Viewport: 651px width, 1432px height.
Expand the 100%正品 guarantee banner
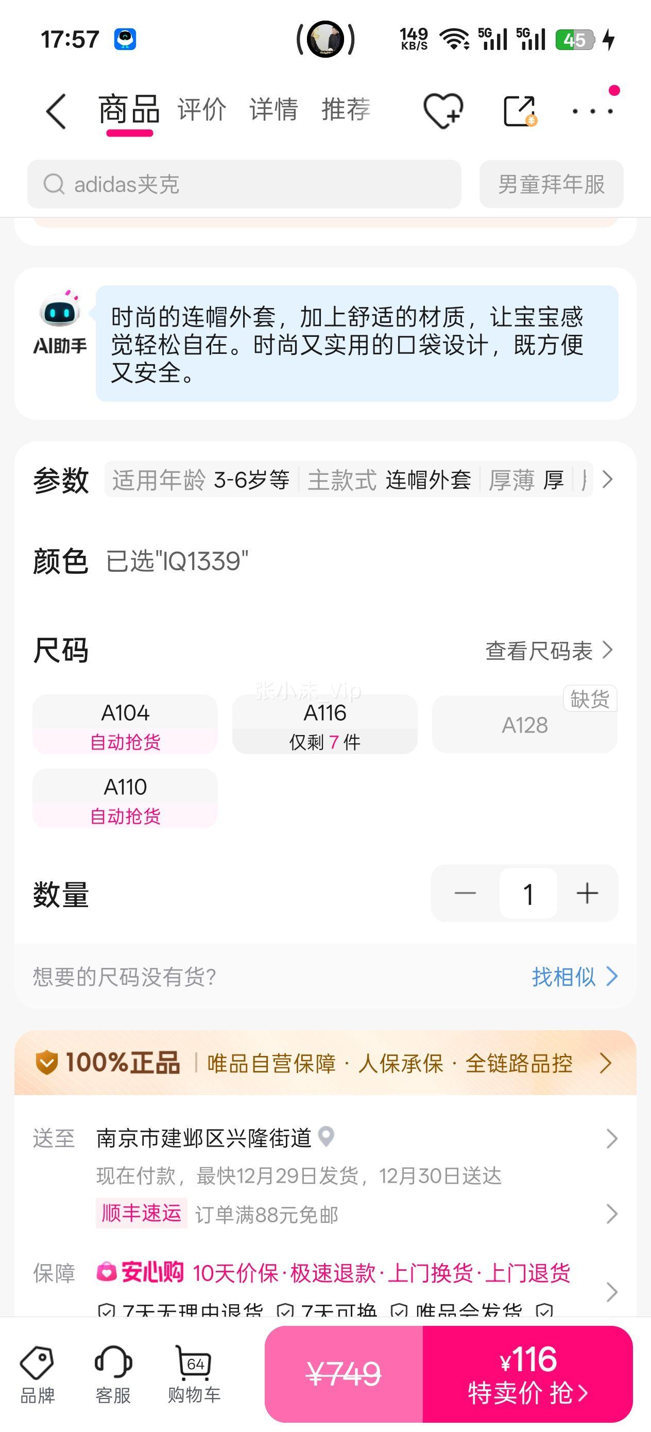(605, 1063)
